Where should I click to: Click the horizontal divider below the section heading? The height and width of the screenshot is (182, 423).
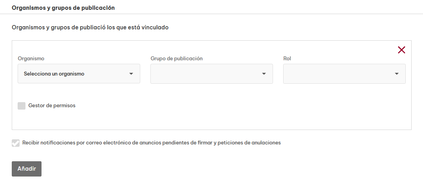coord(211,14)
